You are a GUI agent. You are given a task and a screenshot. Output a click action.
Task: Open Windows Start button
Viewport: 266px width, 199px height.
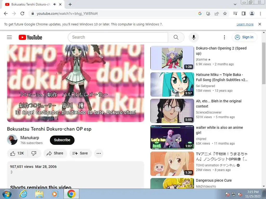pyautogui.click(x=7, y=194)
